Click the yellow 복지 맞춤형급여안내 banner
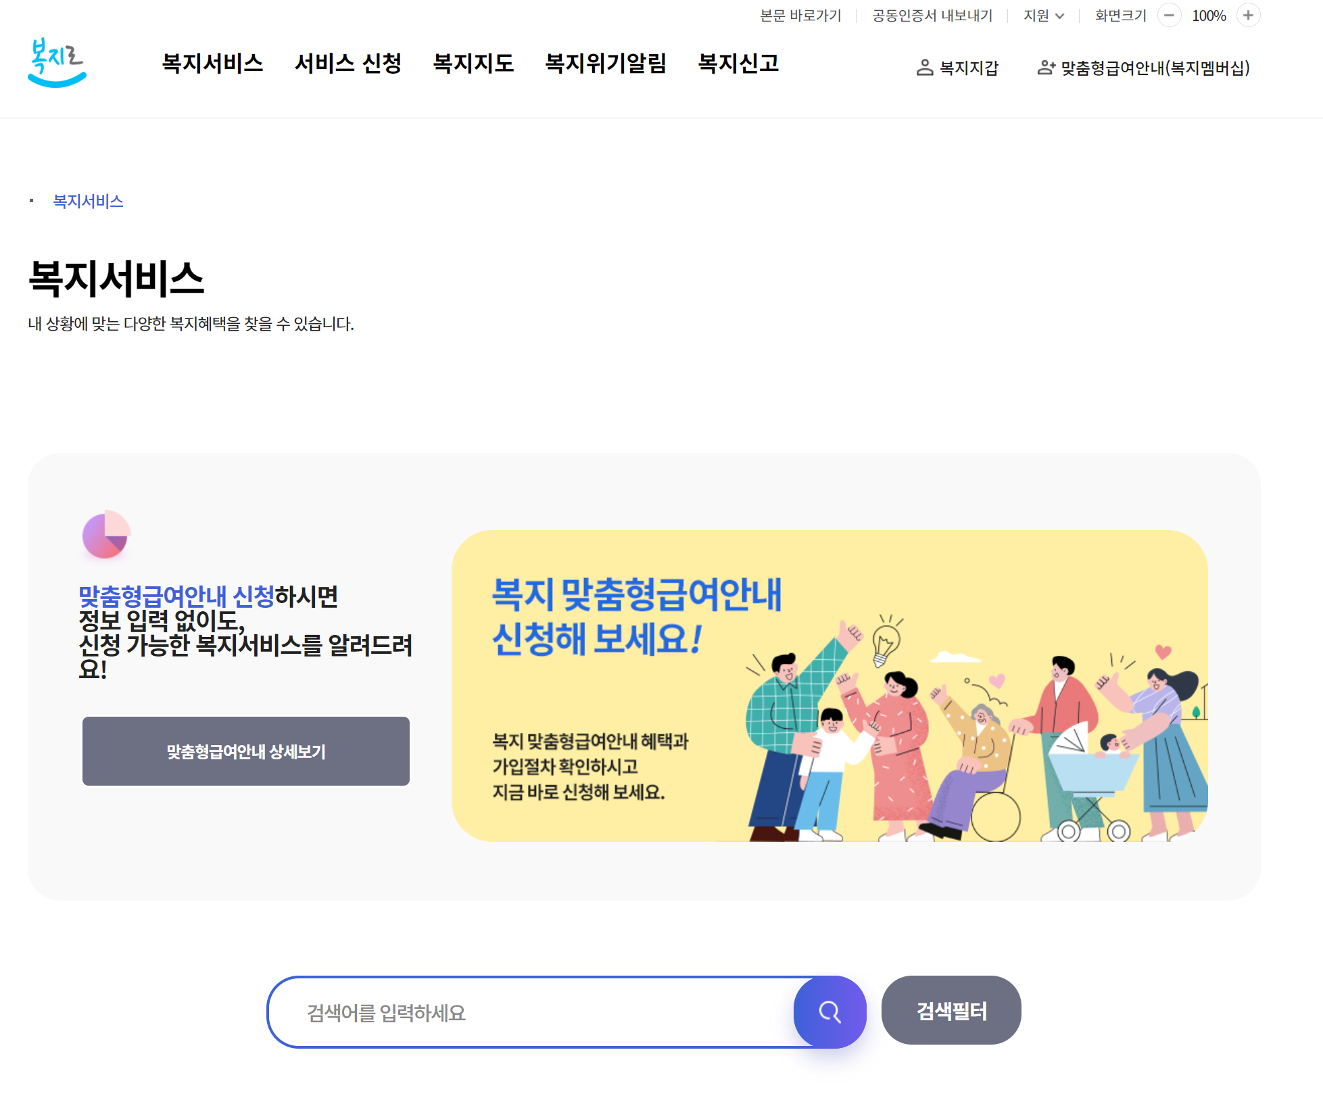The image size is (1323, 1096). pos(829,686)
